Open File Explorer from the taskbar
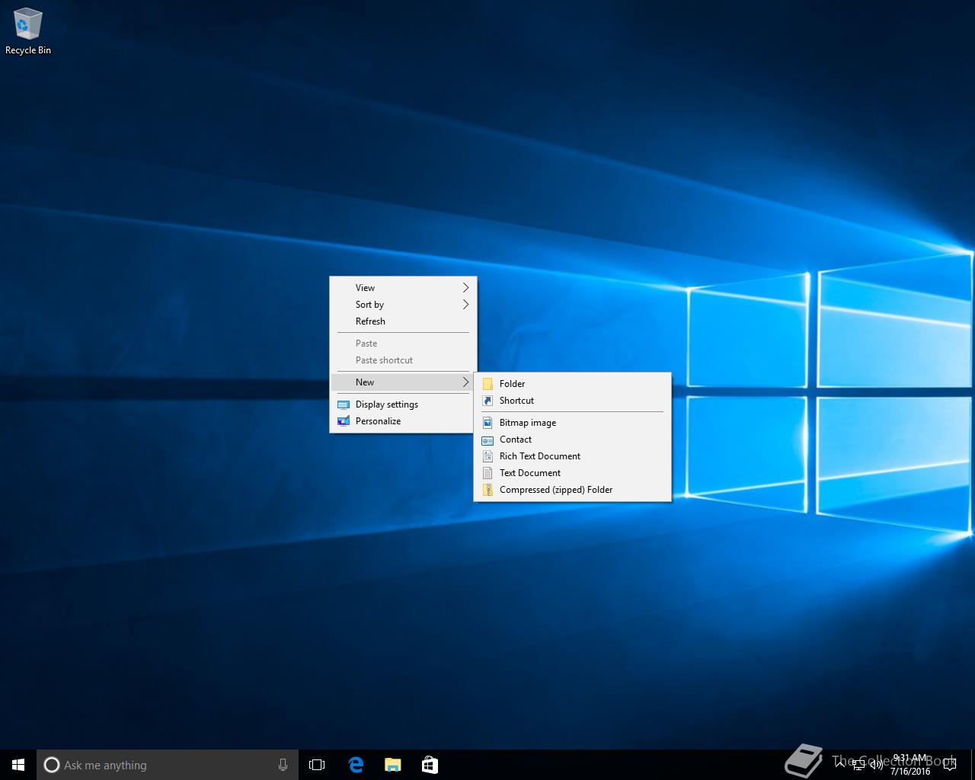The image size is (975, 780). pos(393,765)
